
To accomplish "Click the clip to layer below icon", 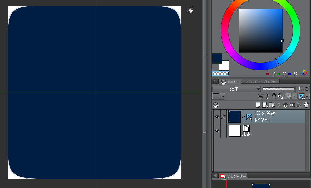I will click(x=260, y=96).
